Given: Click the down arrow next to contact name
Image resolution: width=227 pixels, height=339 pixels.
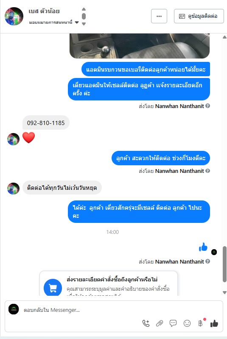Looking at the screenshot, I should click(84, 24).
